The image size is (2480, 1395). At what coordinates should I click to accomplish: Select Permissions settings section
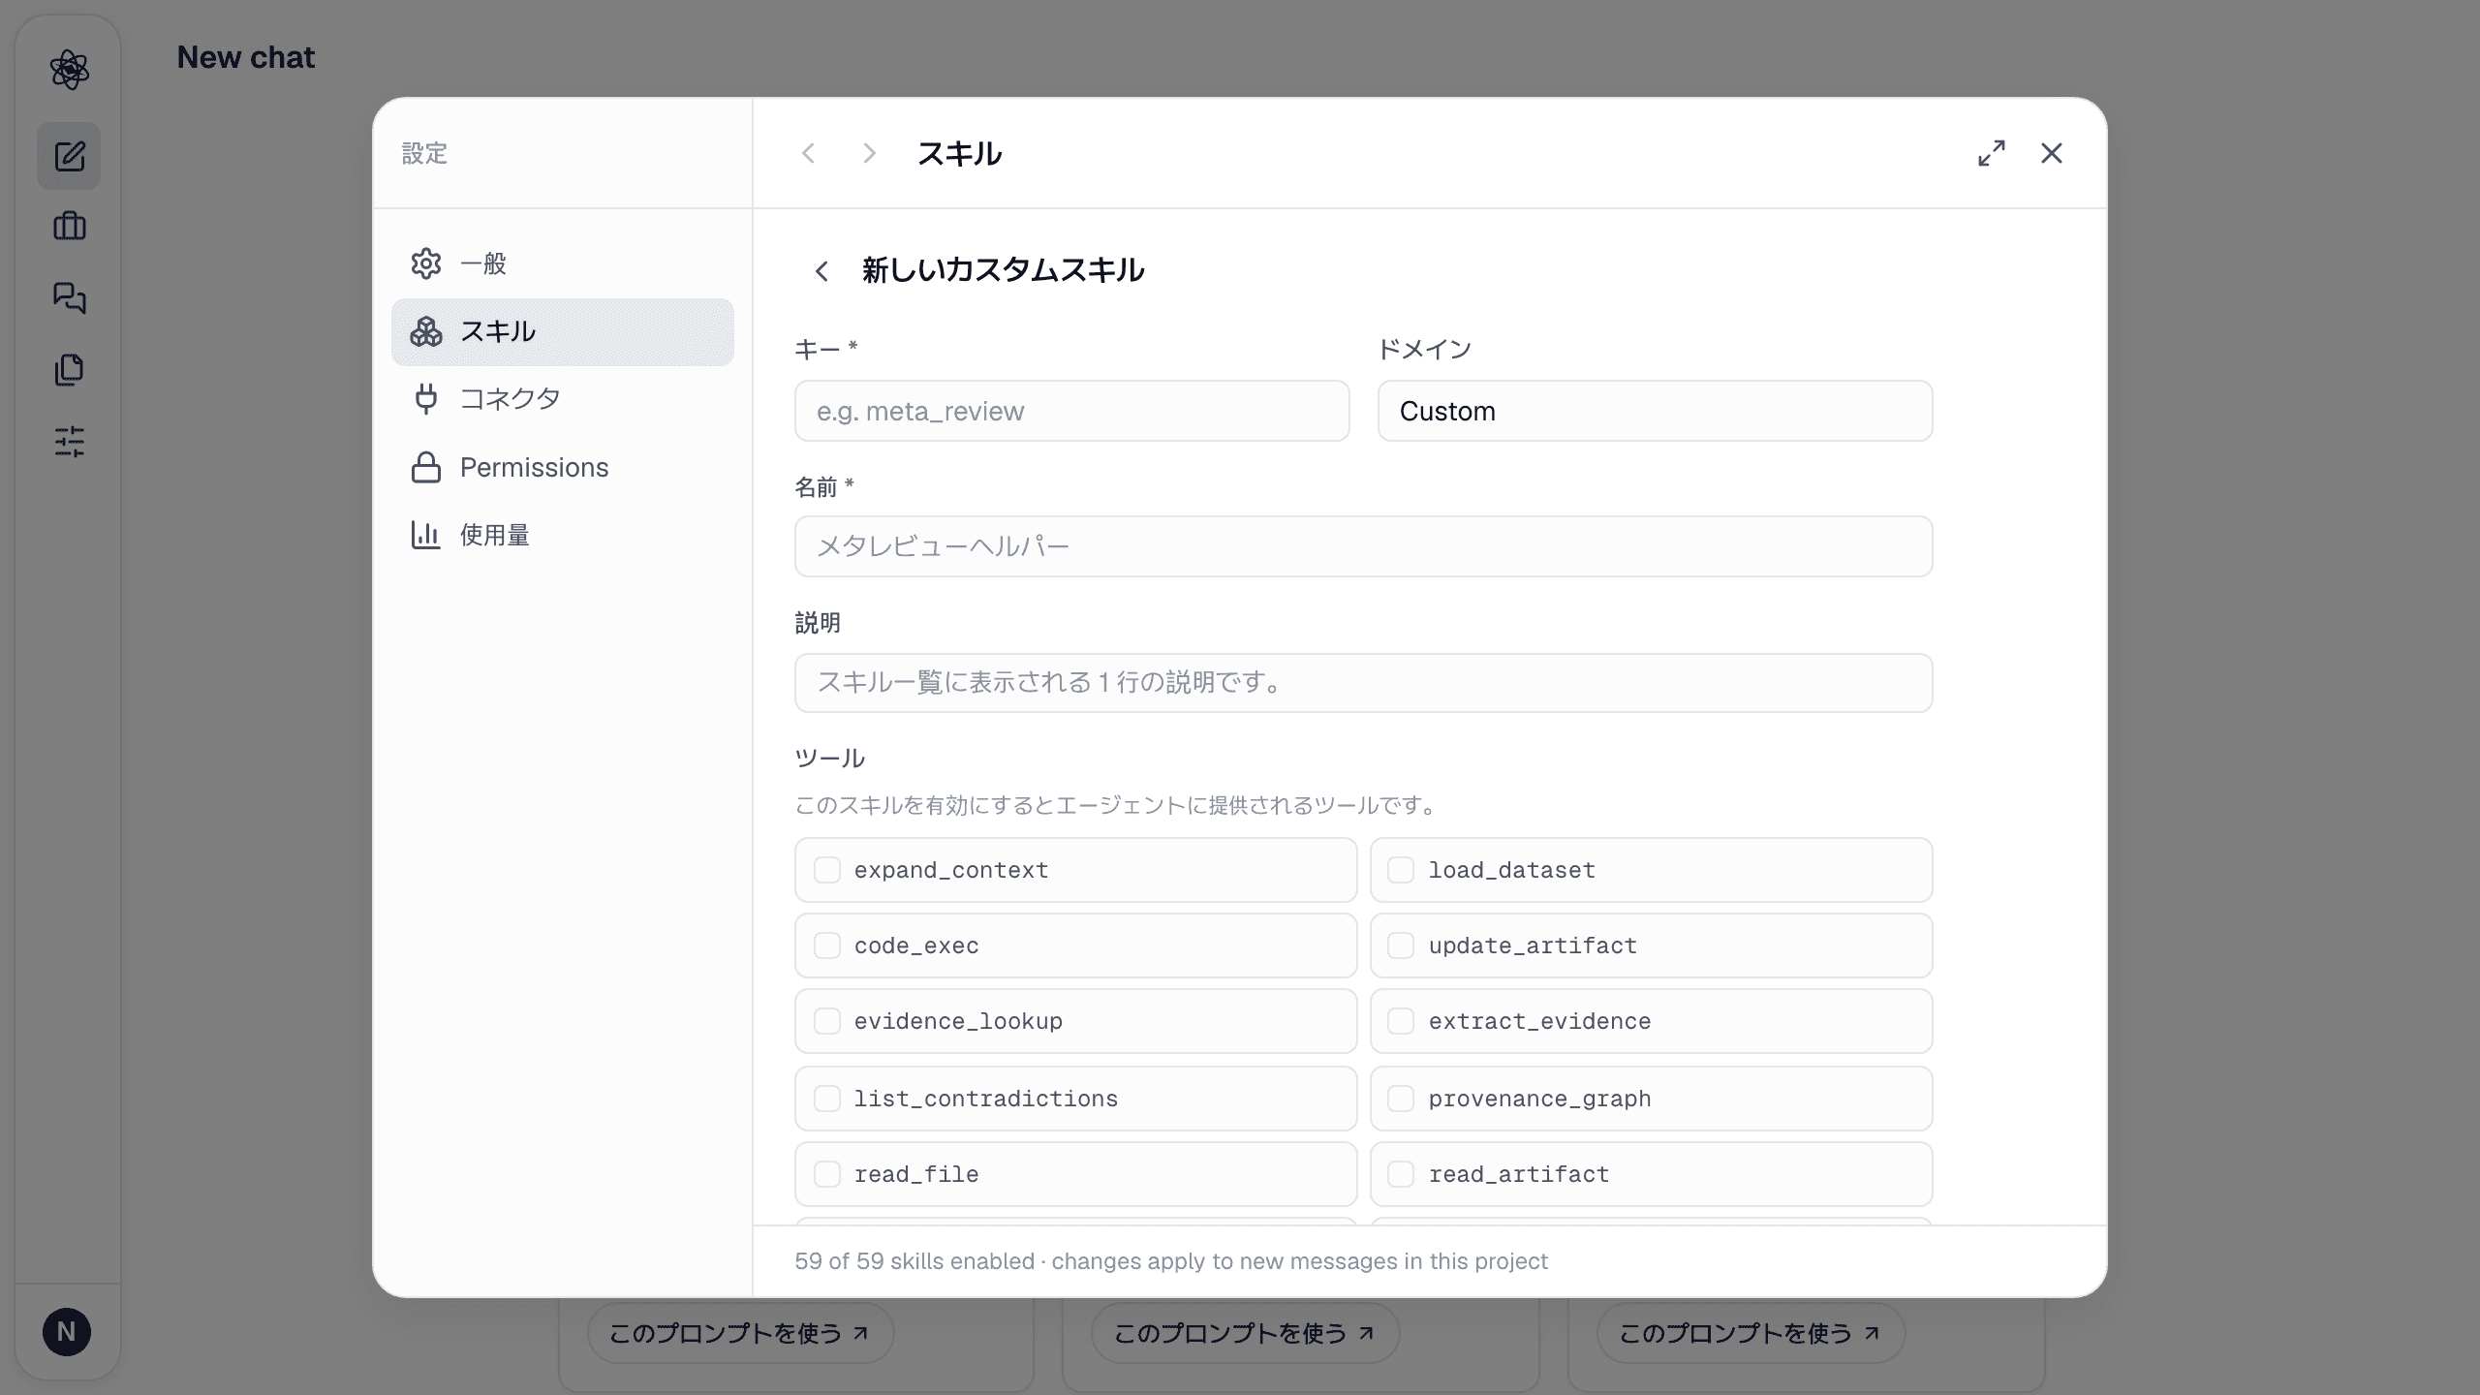[x=562, y=467]
